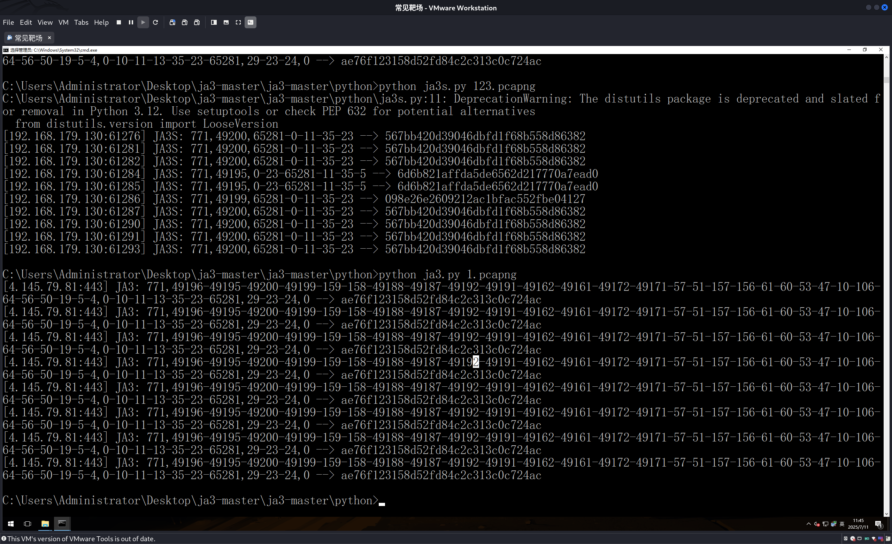Open the File menu
This screenshot has width=892, height=544.
tap(8, 22)
